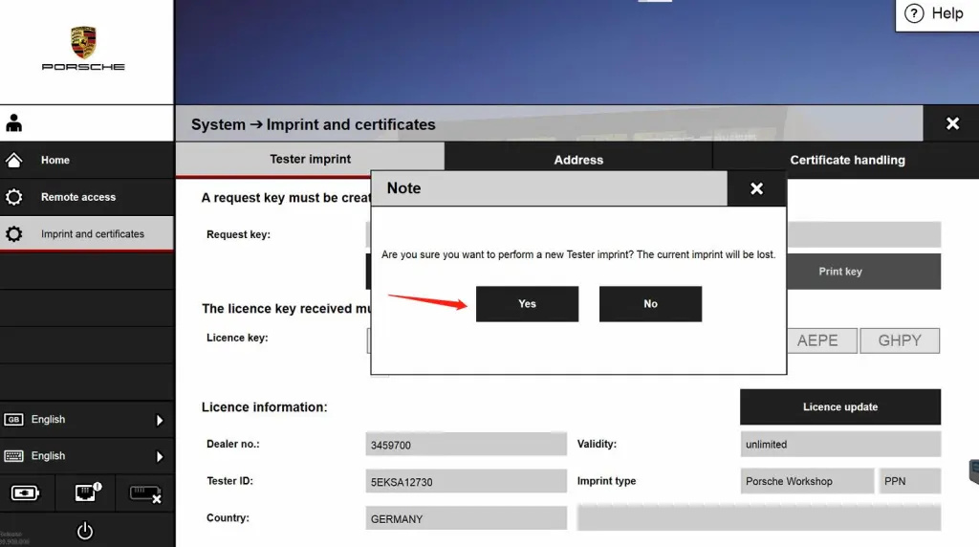
Task: Close the Note dialog with X
Action: 756,189
